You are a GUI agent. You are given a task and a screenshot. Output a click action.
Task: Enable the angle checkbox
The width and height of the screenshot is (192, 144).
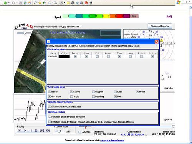[x=71, y=97]
